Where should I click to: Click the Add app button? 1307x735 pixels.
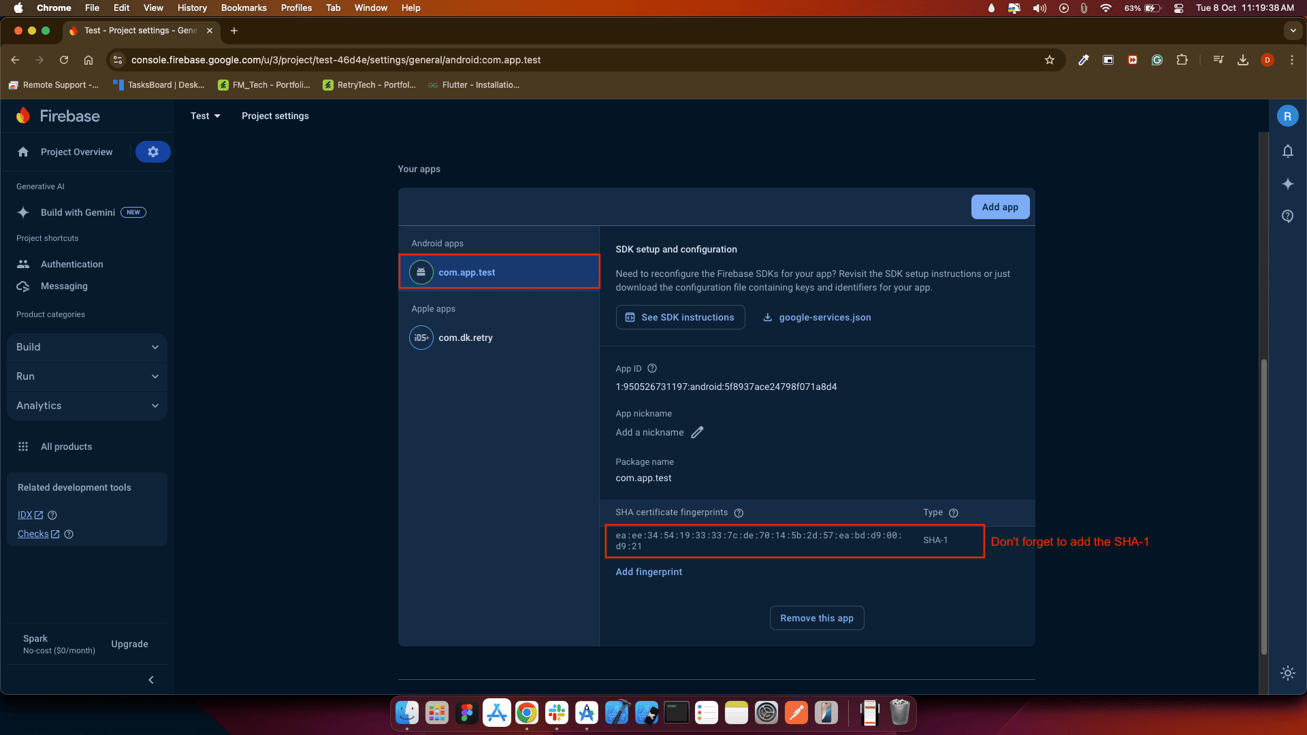(999, 207)
